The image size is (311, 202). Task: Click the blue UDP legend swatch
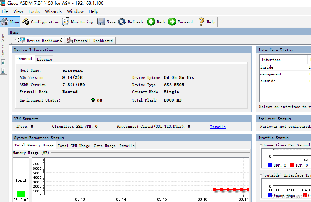[270, 165]
